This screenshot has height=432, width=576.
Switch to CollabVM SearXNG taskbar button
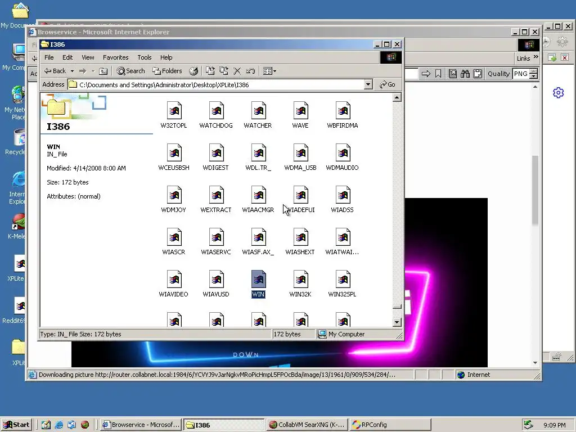[307, 425]
